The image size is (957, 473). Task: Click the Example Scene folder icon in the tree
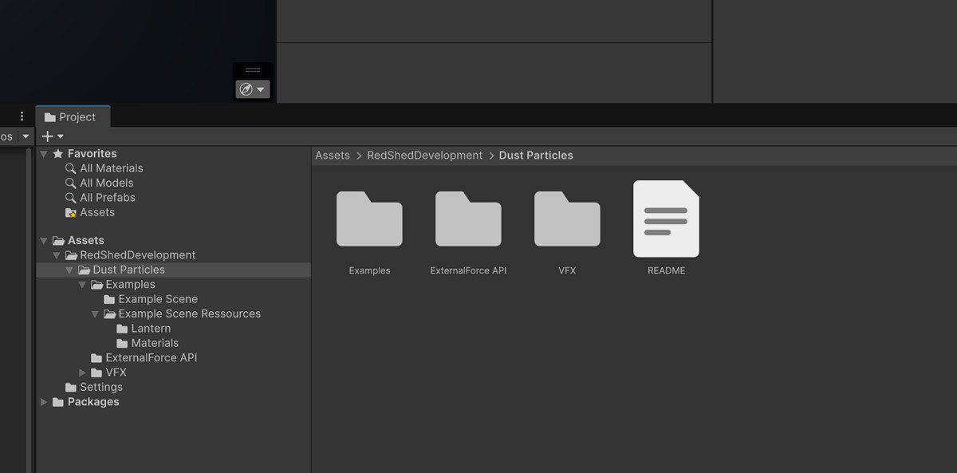coord(108,298)
